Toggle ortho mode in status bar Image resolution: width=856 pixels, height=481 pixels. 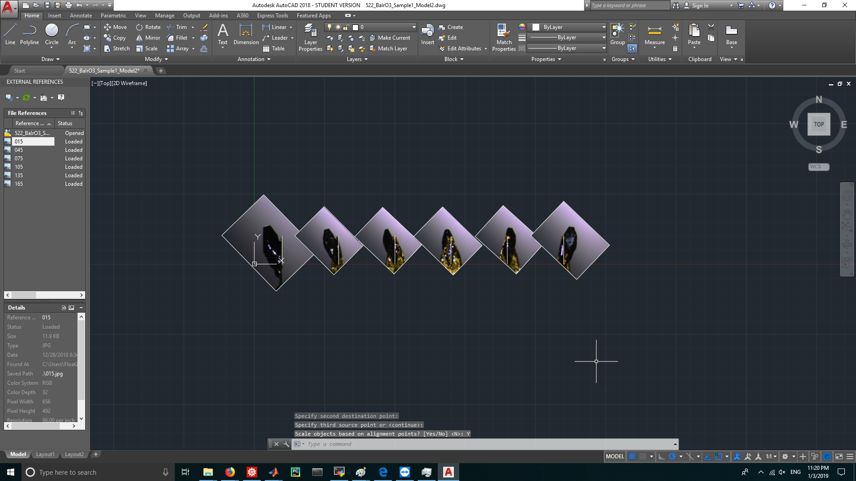[x=662, y=457]
